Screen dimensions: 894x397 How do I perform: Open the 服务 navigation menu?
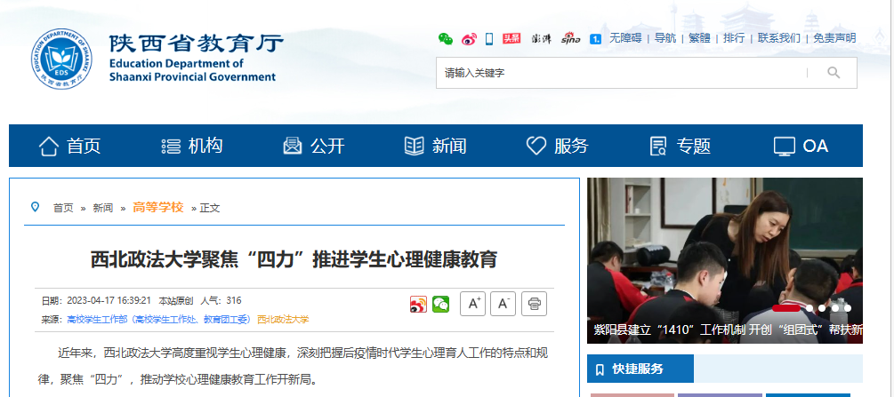(x=557, y=147)
